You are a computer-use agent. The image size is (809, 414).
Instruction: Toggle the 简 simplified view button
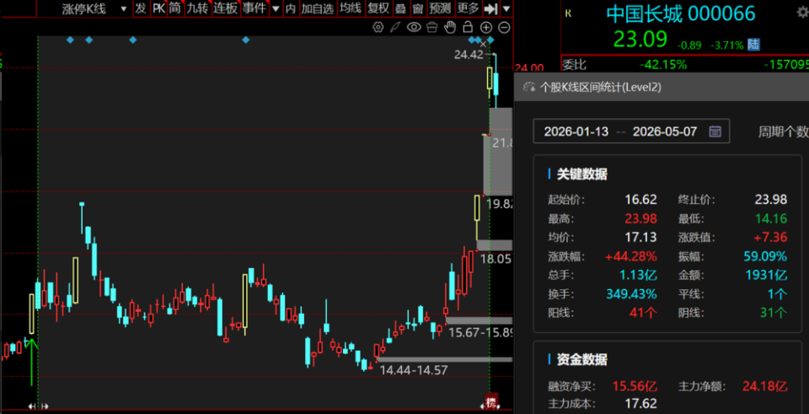click(175, 8)
